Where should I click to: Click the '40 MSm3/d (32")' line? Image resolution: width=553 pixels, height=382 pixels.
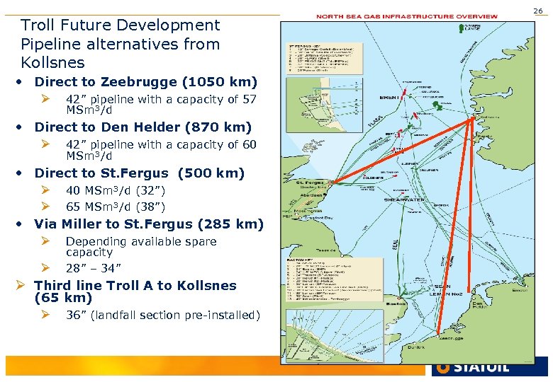pos(116,190)
